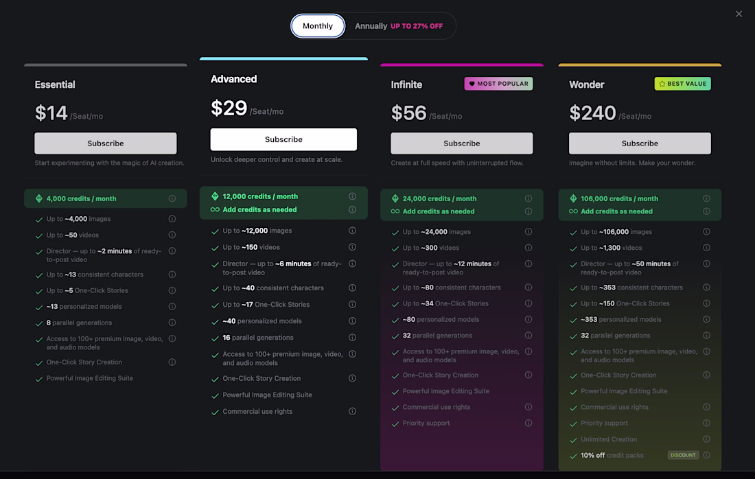Open info for ~17 One-Click Stories
This screenshot has height=479, width=755.
pos(353,304)
